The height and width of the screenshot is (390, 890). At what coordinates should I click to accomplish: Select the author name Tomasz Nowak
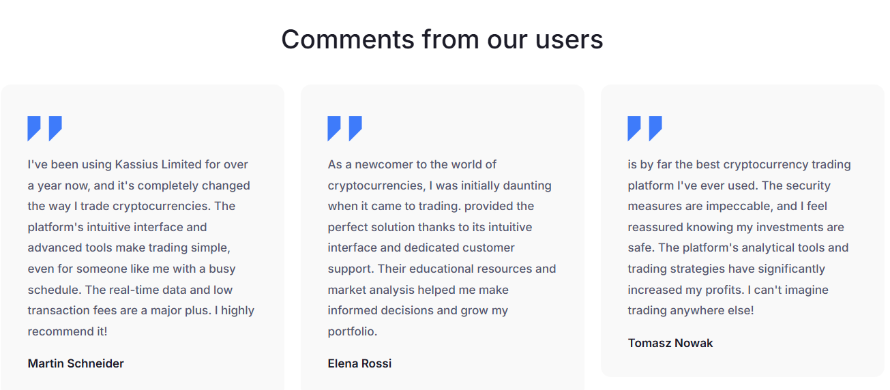tap(670, 343)
